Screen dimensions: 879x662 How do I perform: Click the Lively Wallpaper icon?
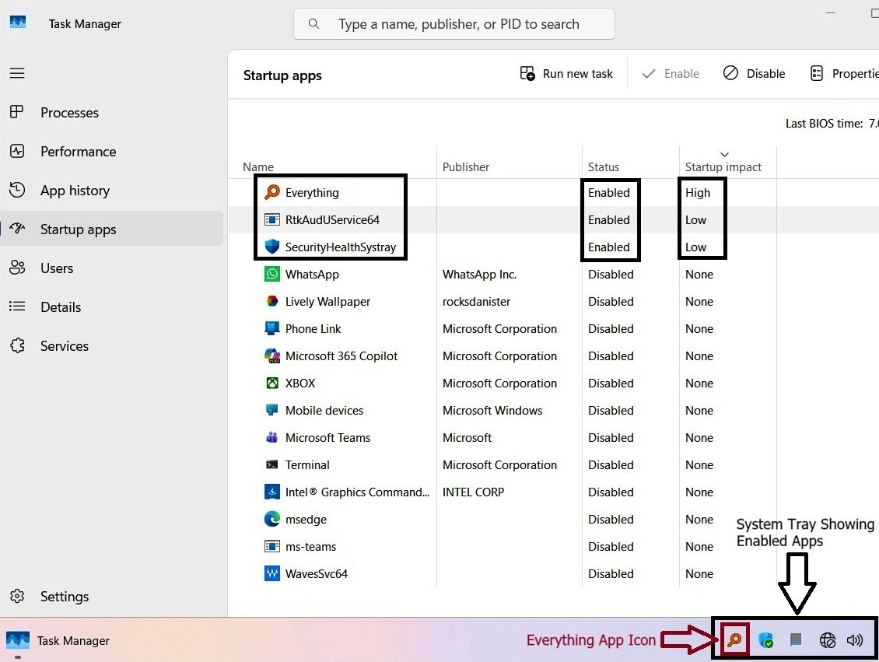272,301
